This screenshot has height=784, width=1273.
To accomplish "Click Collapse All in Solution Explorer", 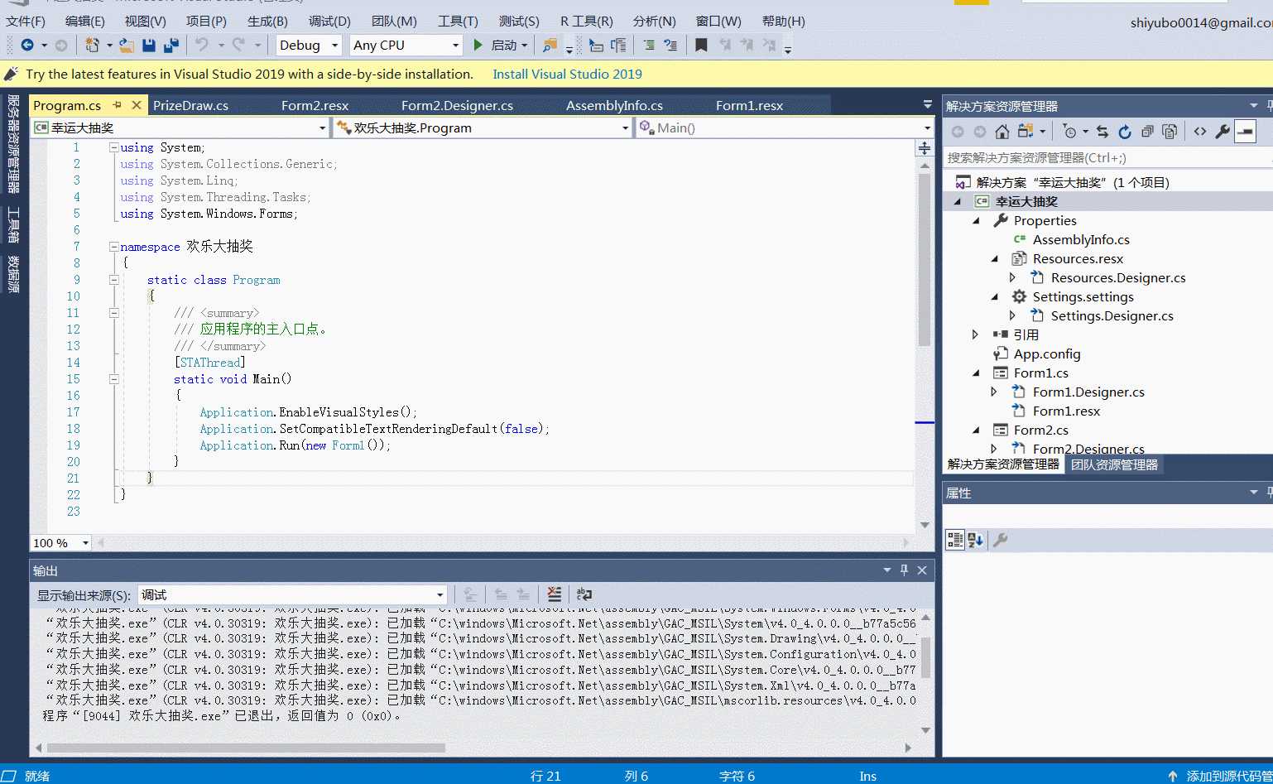I will coord(1146,132).
